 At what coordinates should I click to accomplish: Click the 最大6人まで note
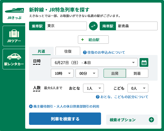click(53, 88)
